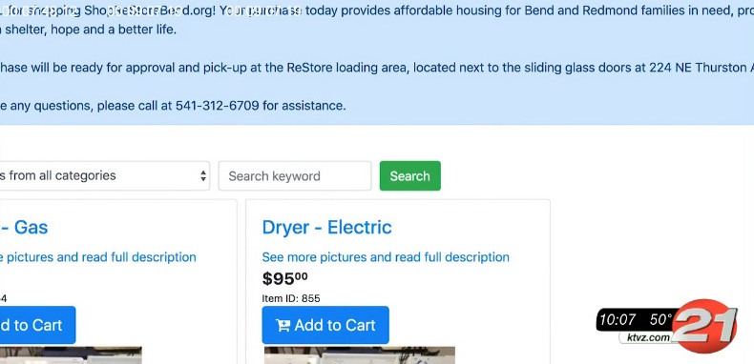
Task: Open the Gas appliance product title
Action: (24, 227)
